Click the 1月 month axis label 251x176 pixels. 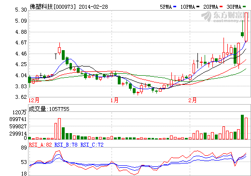(x=114, y=100)
